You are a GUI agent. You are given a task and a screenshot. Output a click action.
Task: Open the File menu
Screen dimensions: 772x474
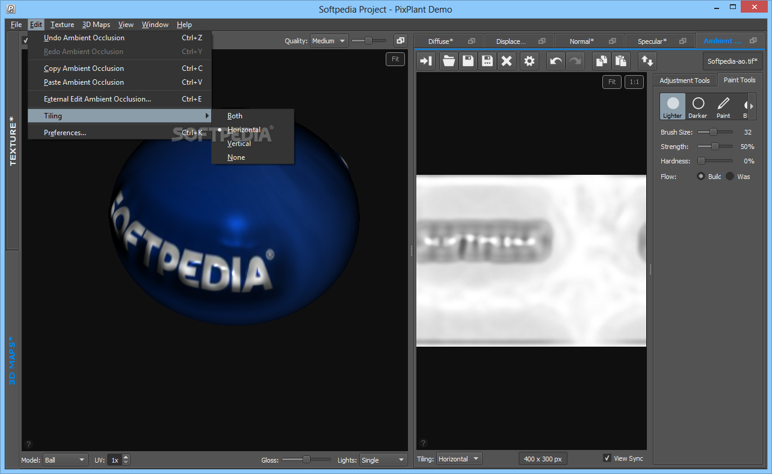(x=16, y=25)
